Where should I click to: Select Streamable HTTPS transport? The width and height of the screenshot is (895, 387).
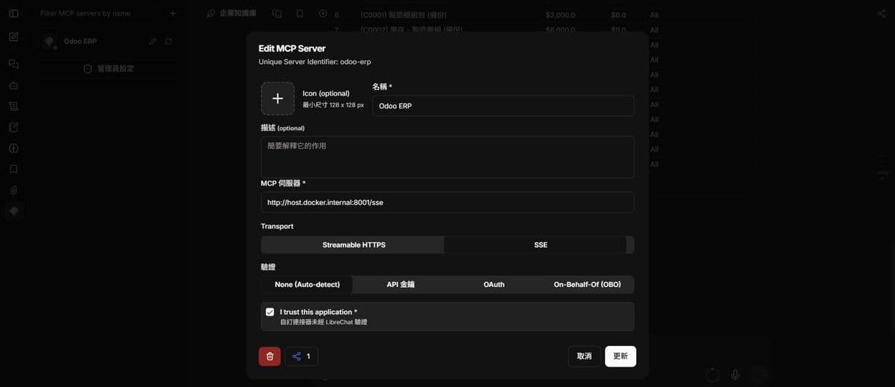click(354, 245)
